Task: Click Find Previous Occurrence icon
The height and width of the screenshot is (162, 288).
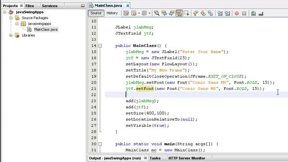Action: 164,13
